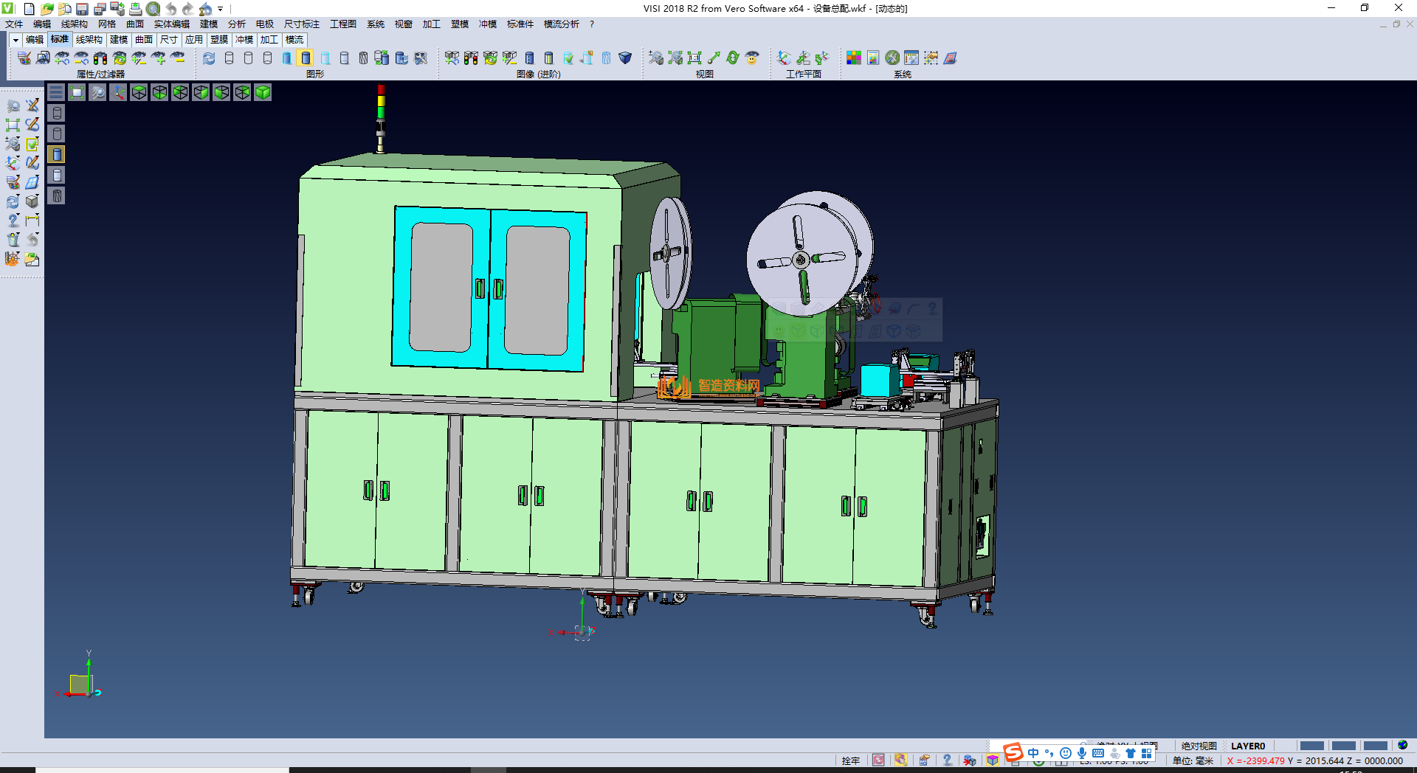1417x773 pixels.
Task: Open the 模流分析 menu
Action: click(x=561, y=24)
